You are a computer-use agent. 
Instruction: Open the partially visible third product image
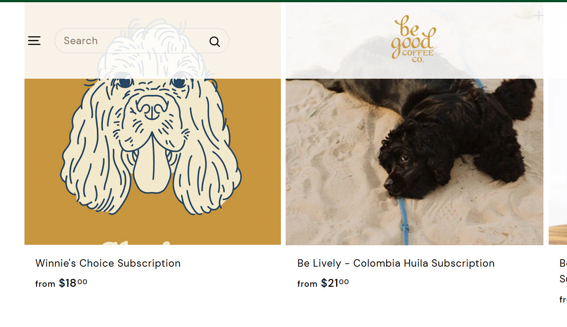(x=558, y=162)
